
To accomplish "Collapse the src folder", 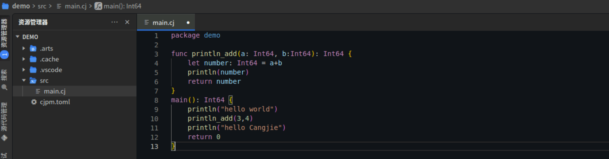I will click(x=24, y=81).
